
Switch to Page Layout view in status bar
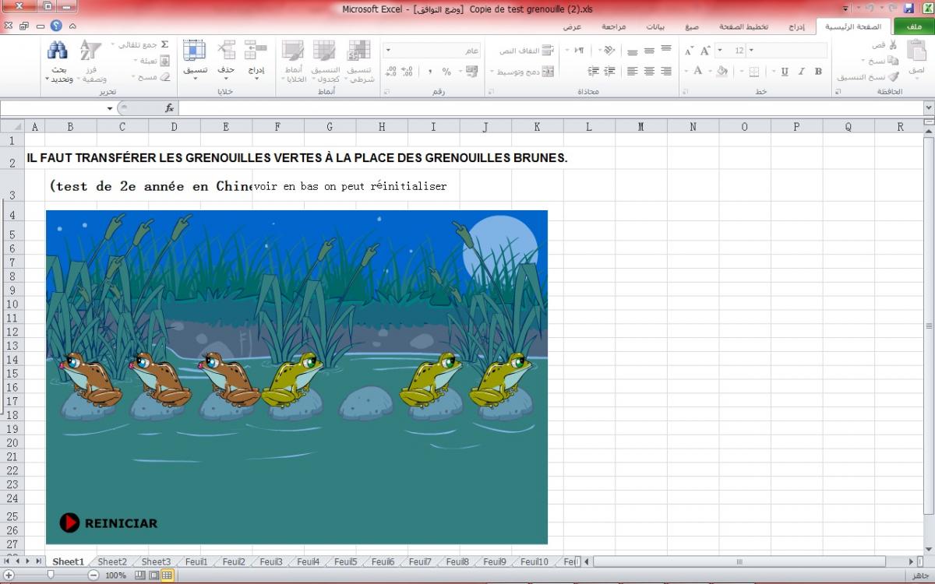click(153, 575)
